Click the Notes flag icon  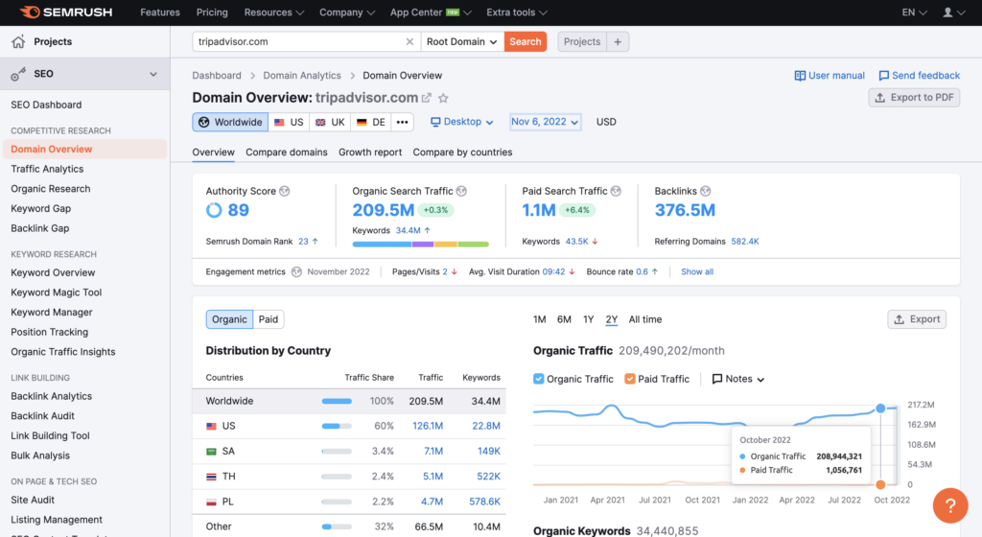[717, 379]
